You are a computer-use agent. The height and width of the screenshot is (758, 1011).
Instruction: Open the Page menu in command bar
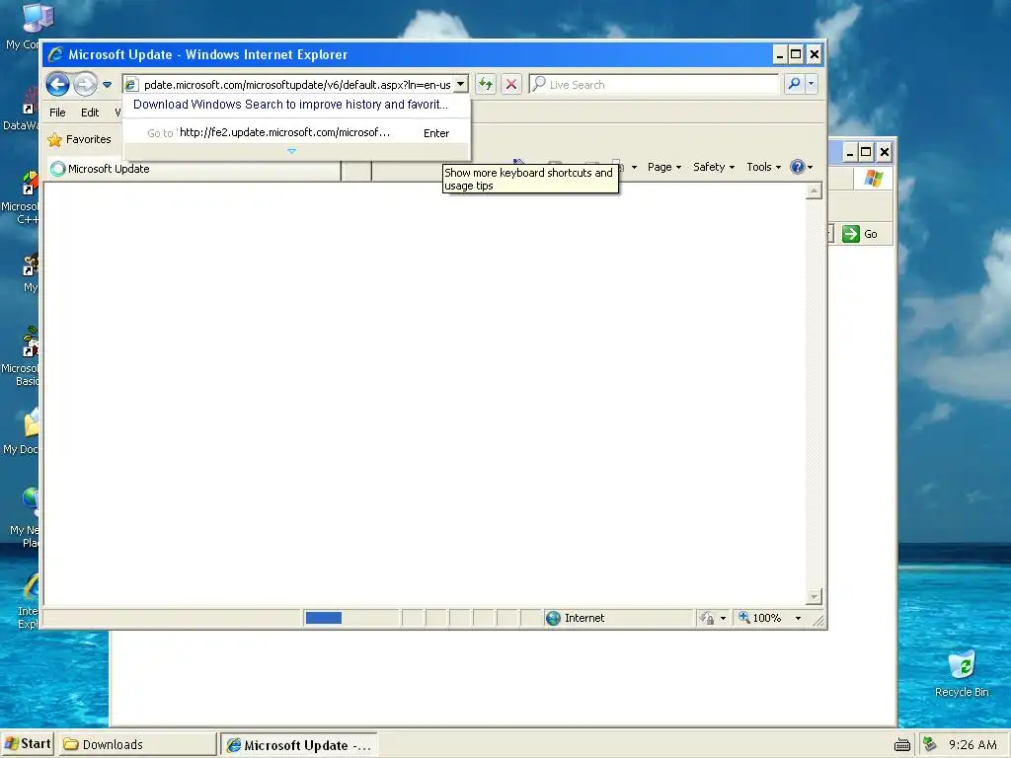click(664, 167)
